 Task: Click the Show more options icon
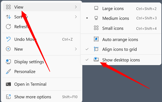click(x=8, y=97)
